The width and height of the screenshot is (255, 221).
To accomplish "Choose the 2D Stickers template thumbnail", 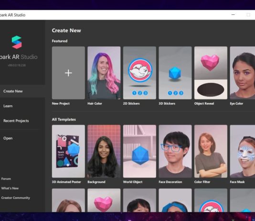I will pyautogui.click(x=139, y=73).
